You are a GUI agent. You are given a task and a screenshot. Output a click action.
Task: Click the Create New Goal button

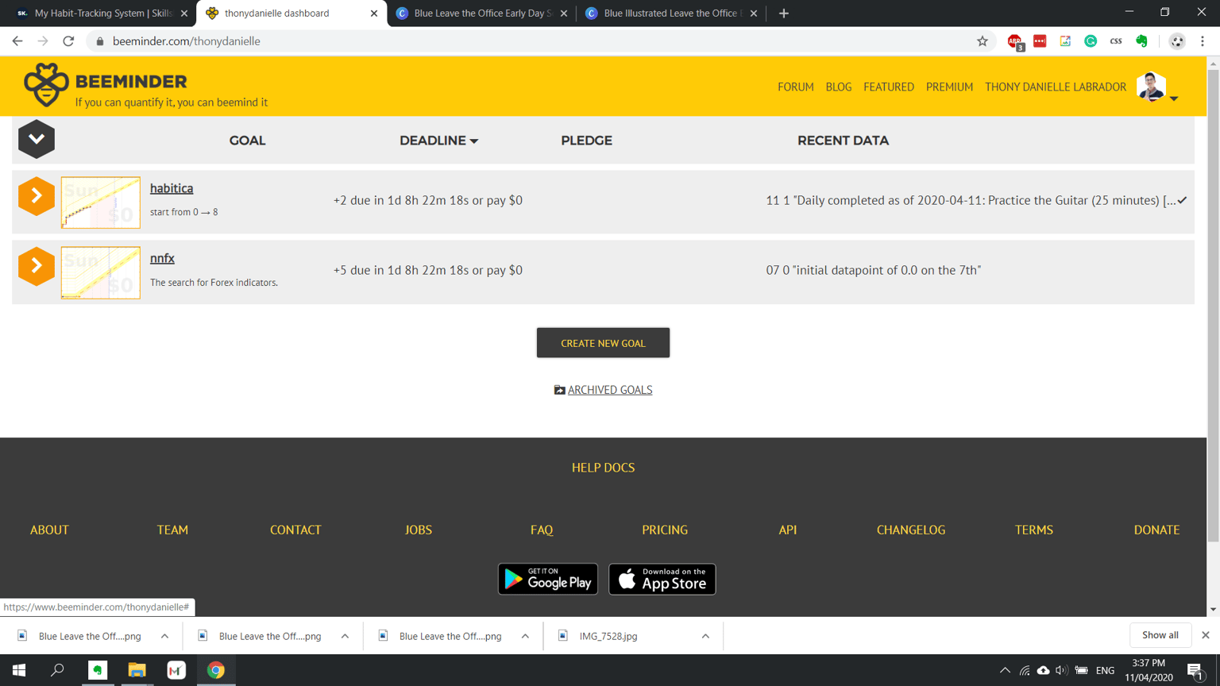click(603, 343)
